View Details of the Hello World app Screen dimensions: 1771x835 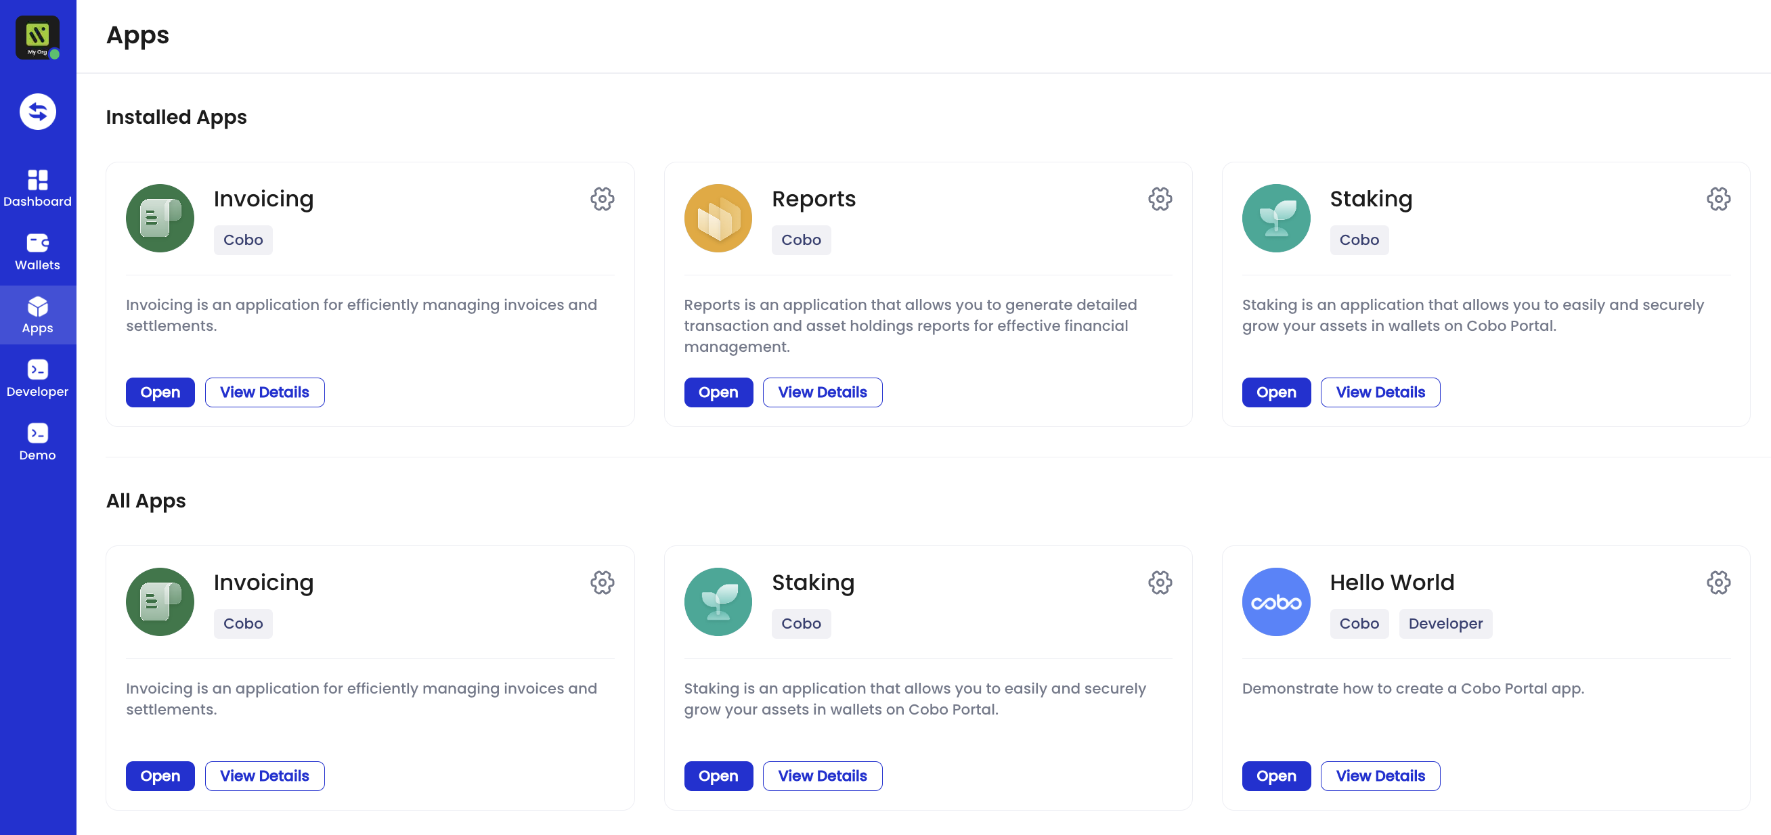[x=1380, y=775]
